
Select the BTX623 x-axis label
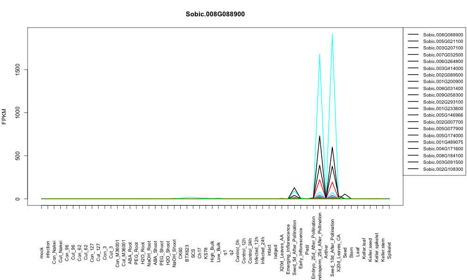187,253
